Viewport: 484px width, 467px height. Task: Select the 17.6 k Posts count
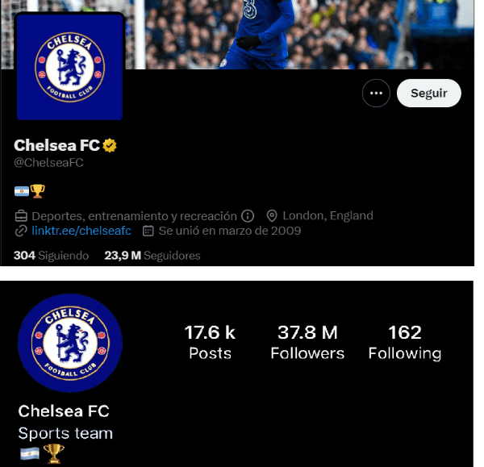click(x=210, y=342)
